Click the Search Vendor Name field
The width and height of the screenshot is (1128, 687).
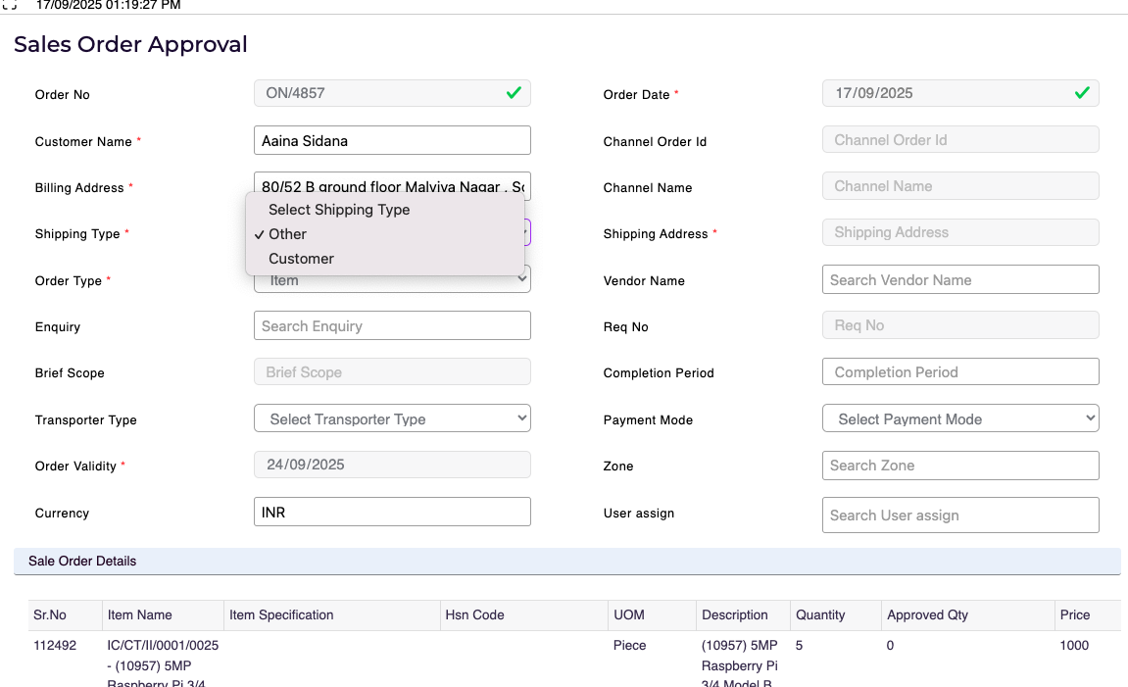(960, 279)
